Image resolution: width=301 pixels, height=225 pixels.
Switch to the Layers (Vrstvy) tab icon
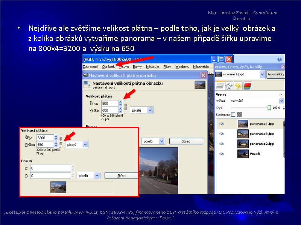click(220, 86)
